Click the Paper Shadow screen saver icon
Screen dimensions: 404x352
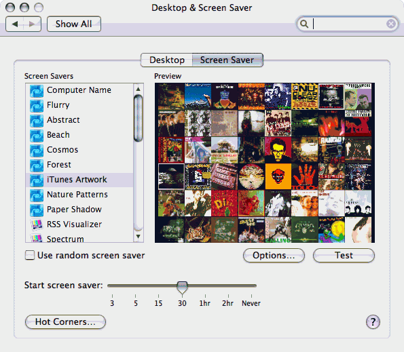[37, 210]
